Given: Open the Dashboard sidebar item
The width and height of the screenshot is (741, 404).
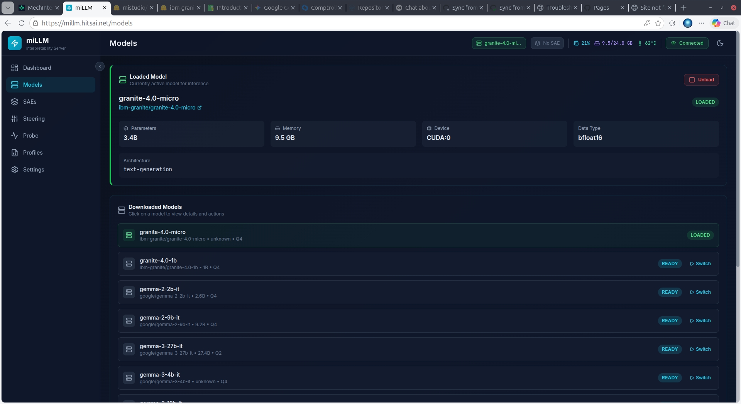Looking at the screenshot, I should (x=37, y=68).
